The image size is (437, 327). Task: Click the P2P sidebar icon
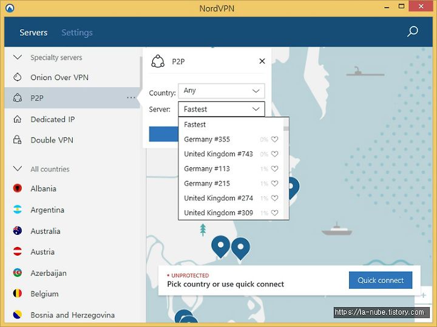click(17, 98)
